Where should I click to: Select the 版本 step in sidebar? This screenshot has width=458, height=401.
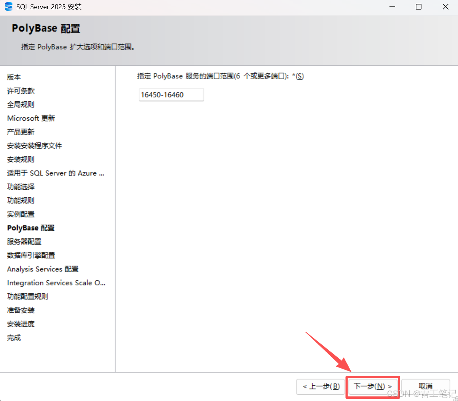[x=14, y=77]
